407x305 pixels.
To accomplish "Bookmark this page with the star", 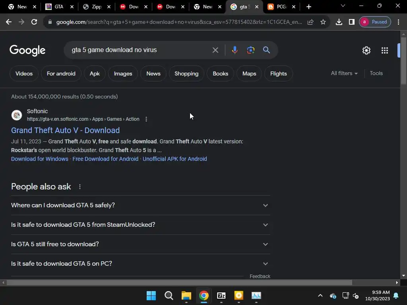I will [323, 22].
